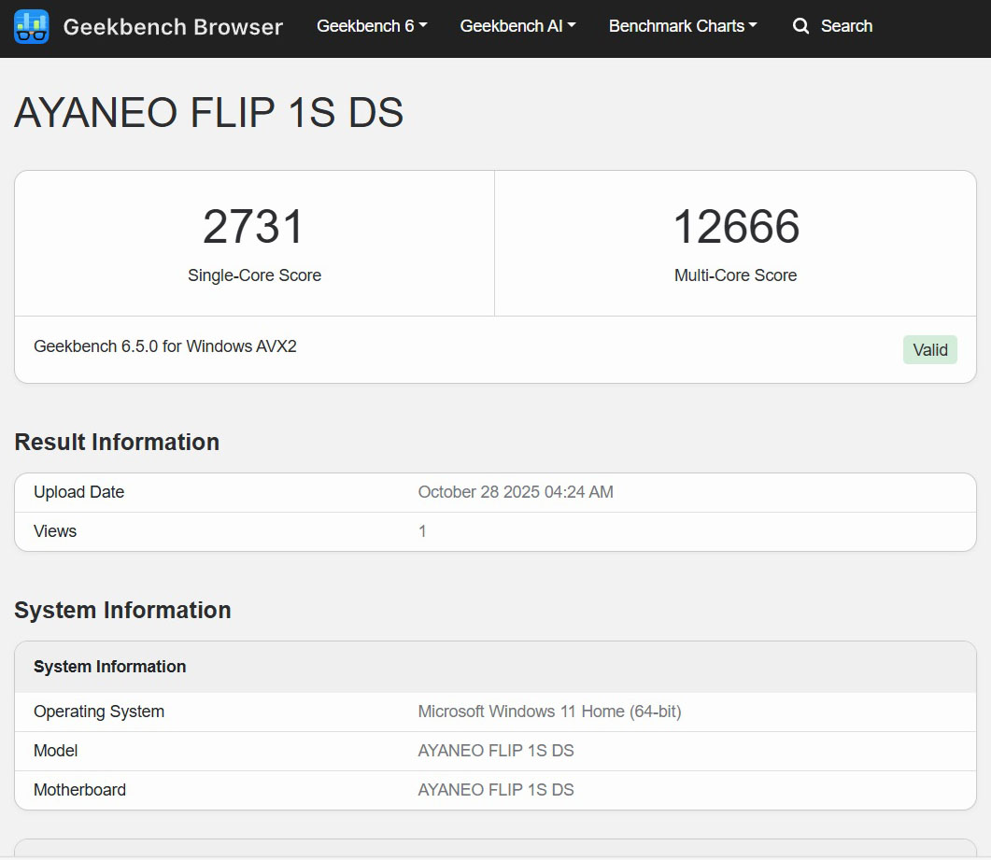
Task: Click the Motherboard row's AYANEO value
Action: click(x=496, y=790)
